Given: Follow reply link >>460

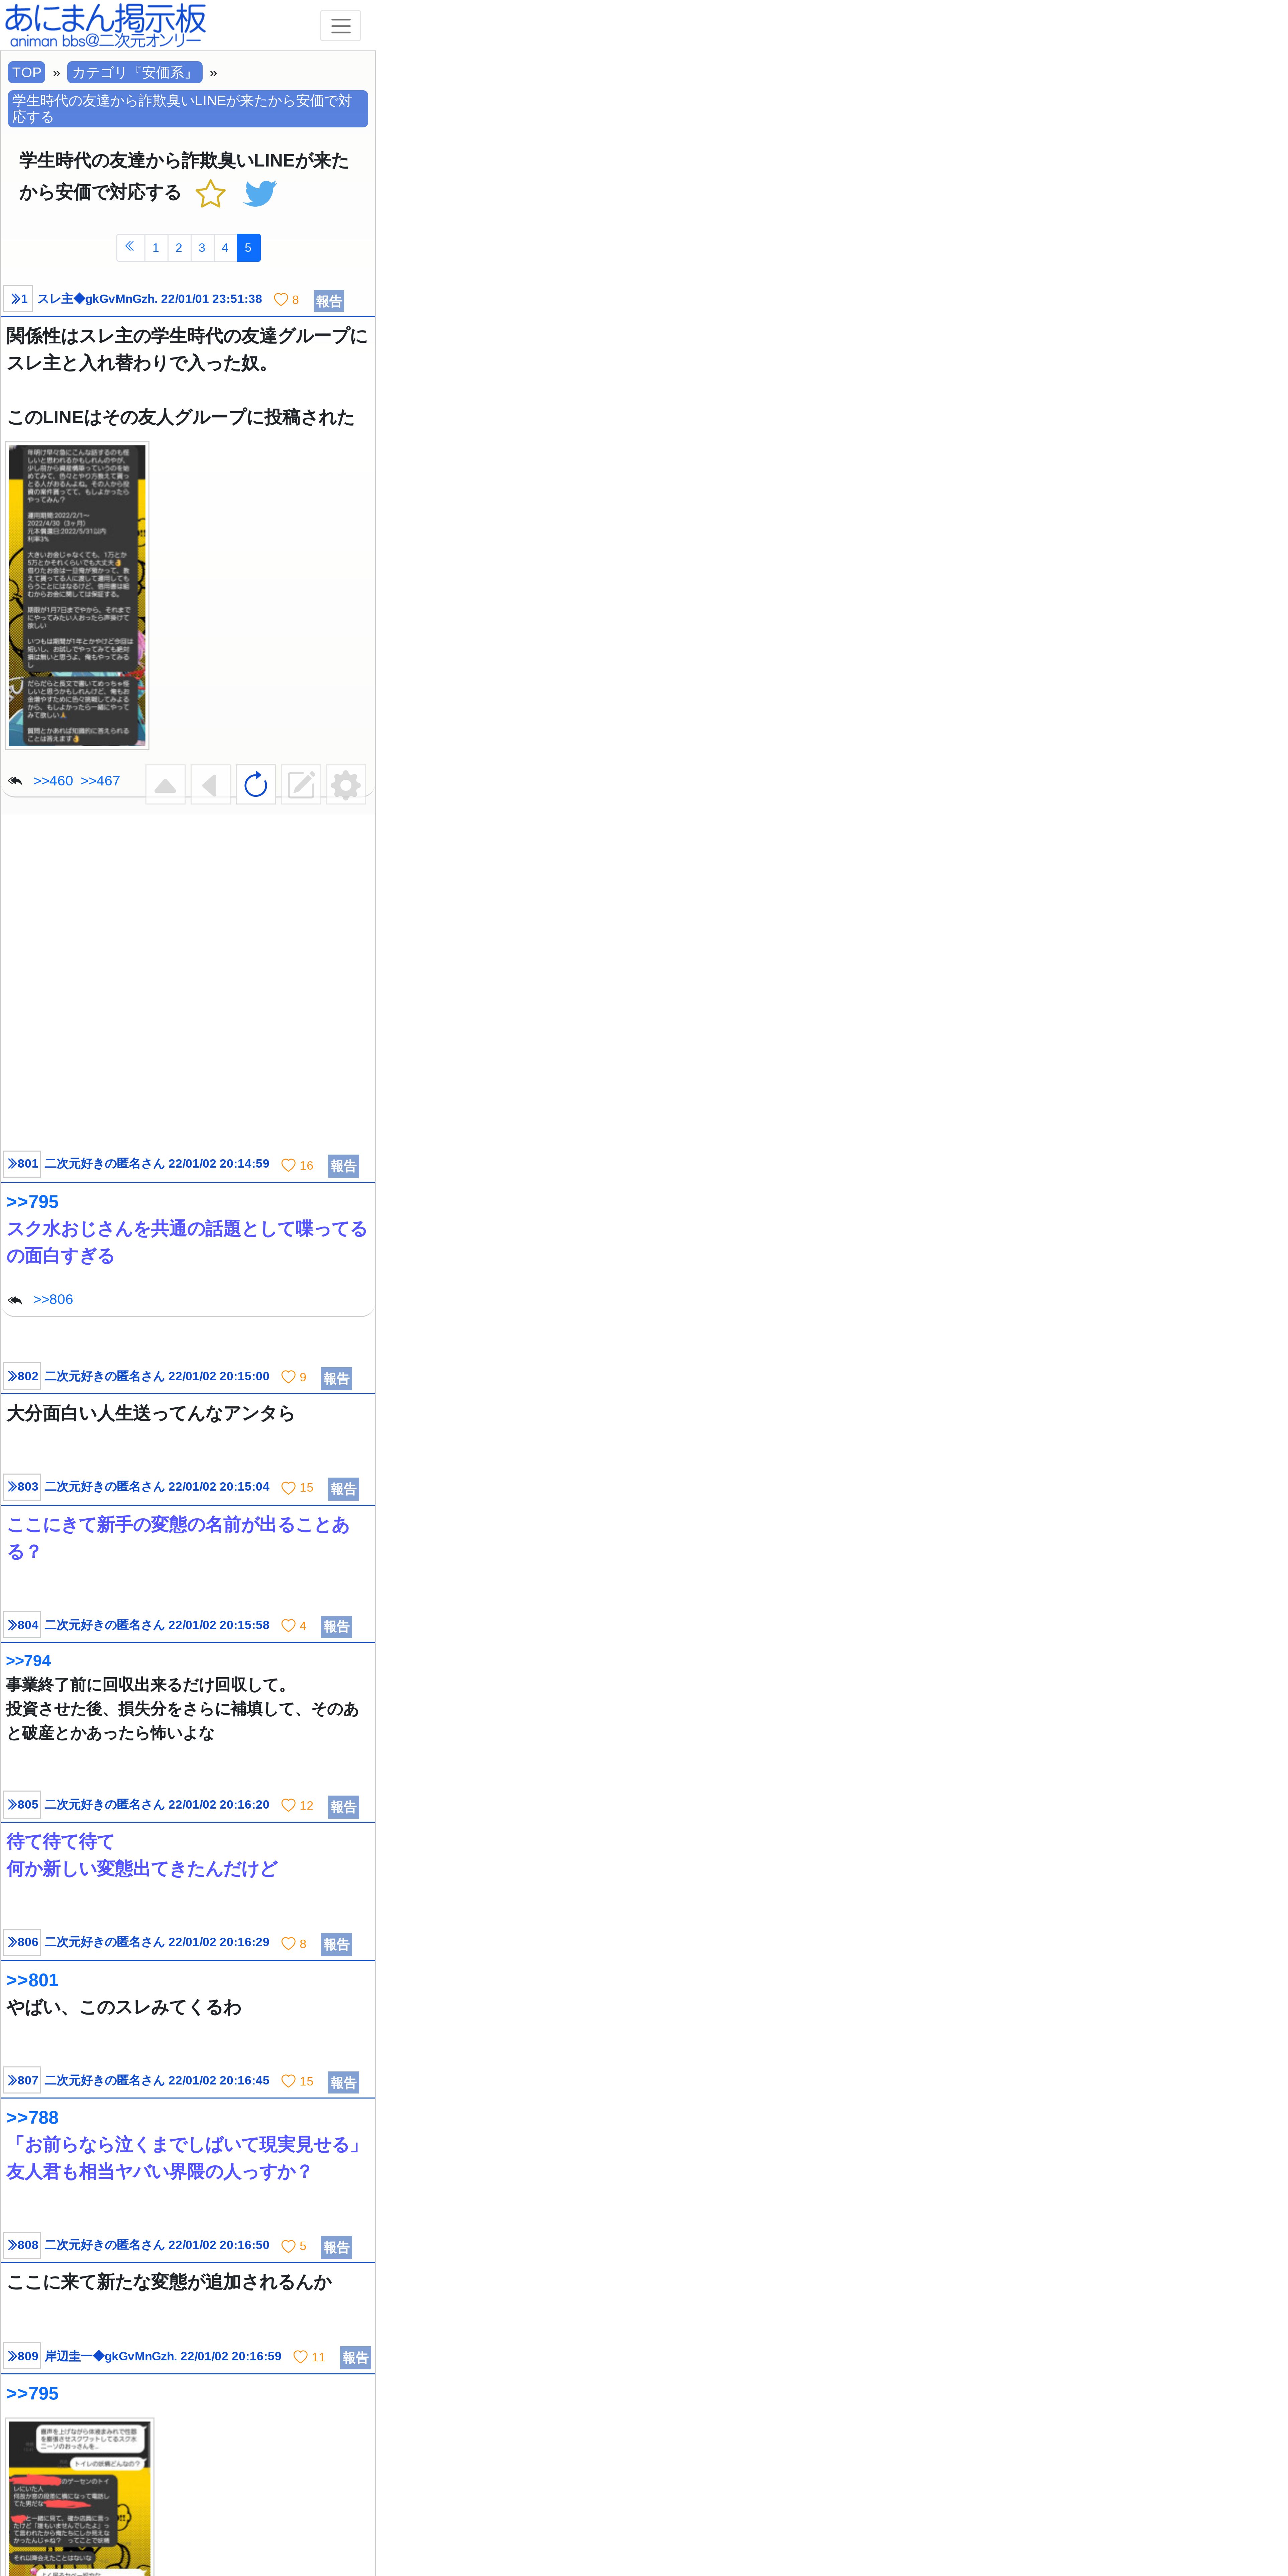Looking at the screenshot, I should click(53, 781).
